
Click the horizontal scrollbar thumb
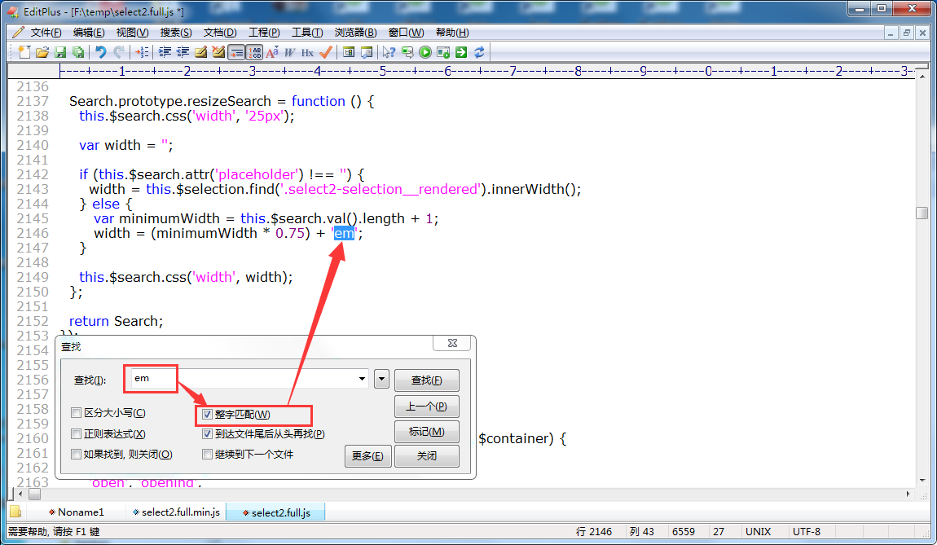pyautogui.click(x=34, y=494)
